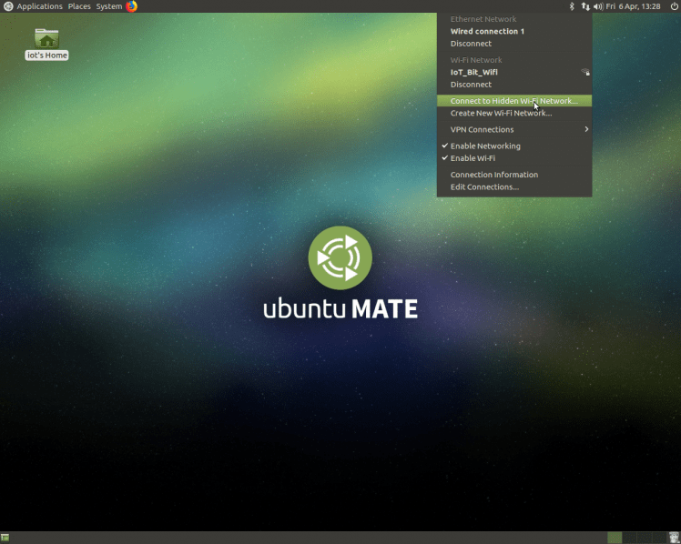Disconnect from the Wi-Fi network
Screen dimensions: 681x544
click(514, 85)
